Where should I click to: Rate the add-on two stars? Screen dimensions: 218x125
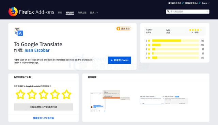coord(32,94)
